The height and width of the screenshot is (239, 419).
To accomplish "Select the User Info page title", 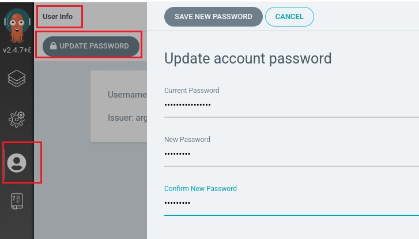I will point(58,17).
